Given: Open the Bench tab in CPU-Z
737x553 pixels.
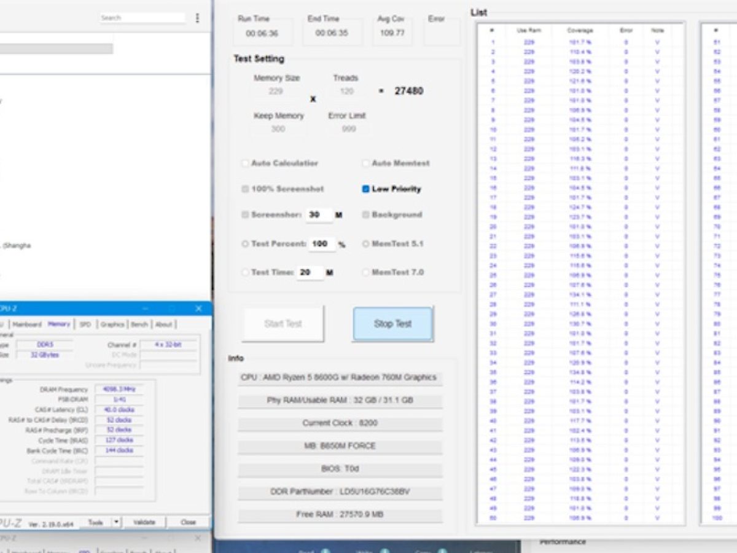Looking at the screenshot, I should tap(139, 324).
